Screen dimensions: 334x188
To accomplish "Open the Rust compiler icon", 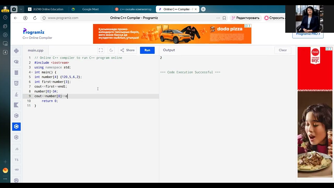I will (16, 180).
